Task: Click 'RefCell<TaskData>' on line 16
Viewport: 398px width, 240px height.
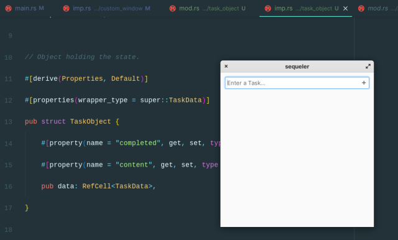Action: 118,186
